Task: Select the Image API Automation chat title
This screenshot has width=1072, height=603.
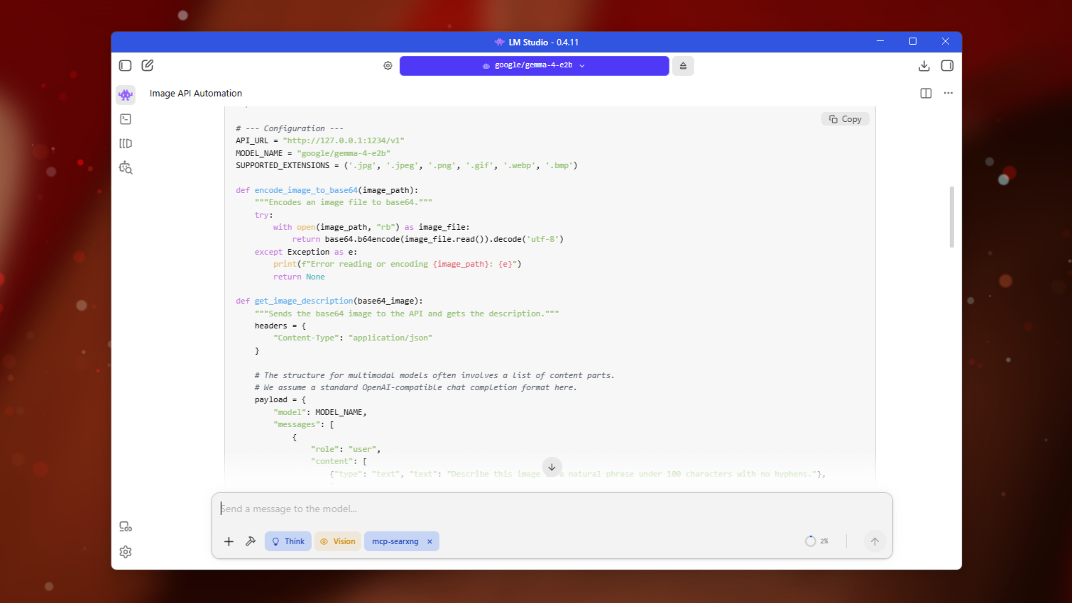Action: click(196, 93)
